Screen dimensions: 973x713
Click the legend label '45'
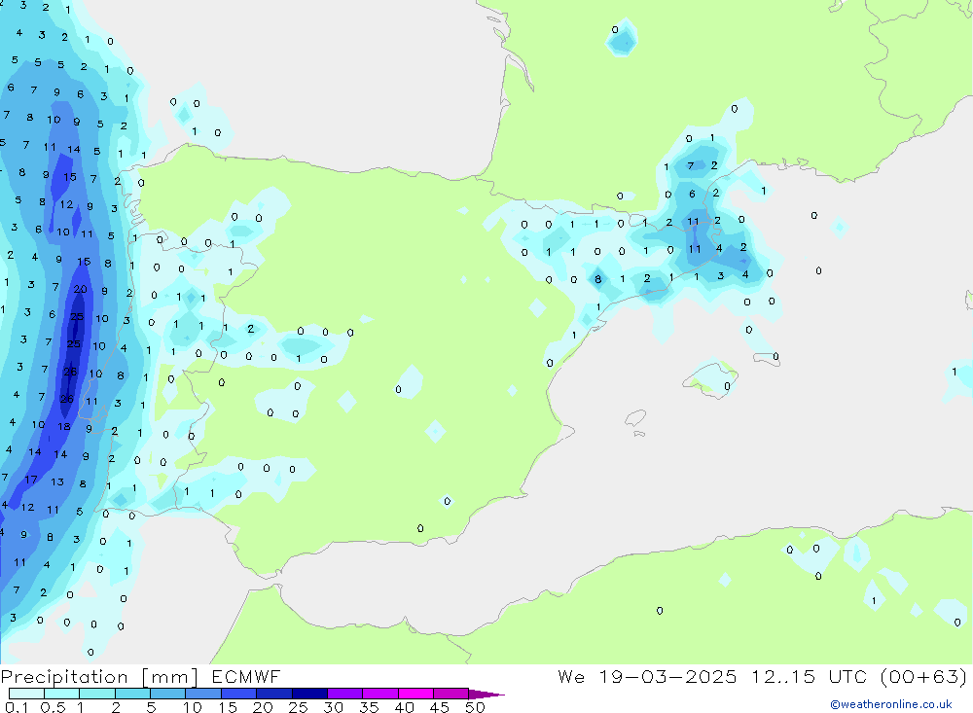[x=440, y=707]
